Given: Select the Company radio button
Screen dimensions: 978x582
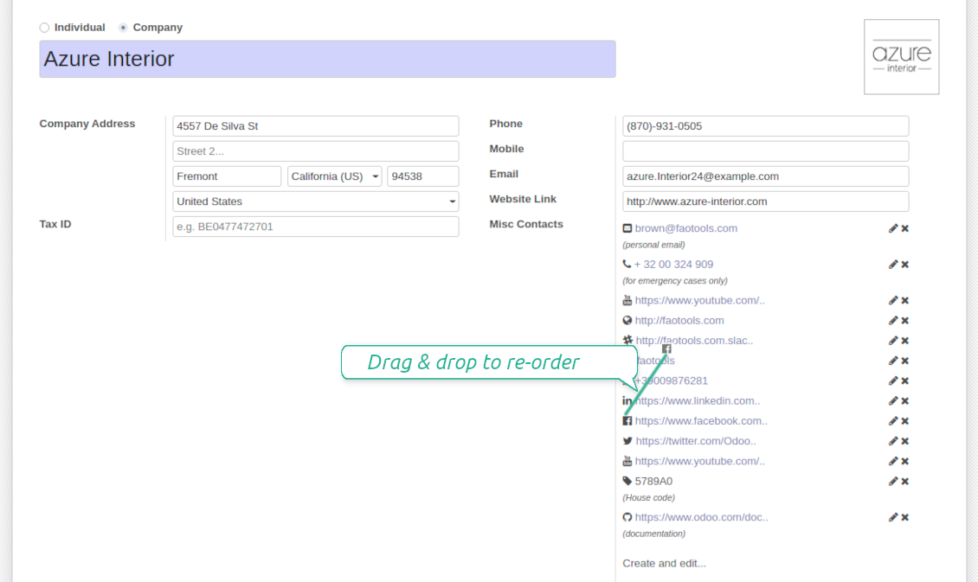Looking at the screenshot, I should point(123,28).
